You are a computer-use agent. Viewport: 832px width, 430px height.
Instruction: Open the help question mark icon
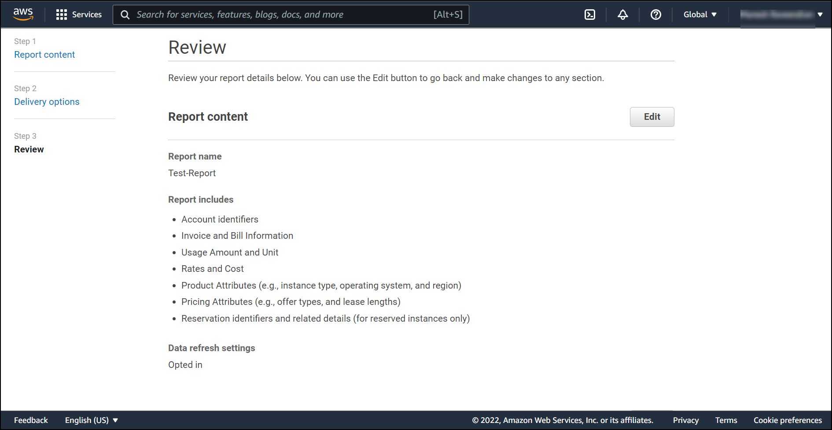[x=656, y=15]
